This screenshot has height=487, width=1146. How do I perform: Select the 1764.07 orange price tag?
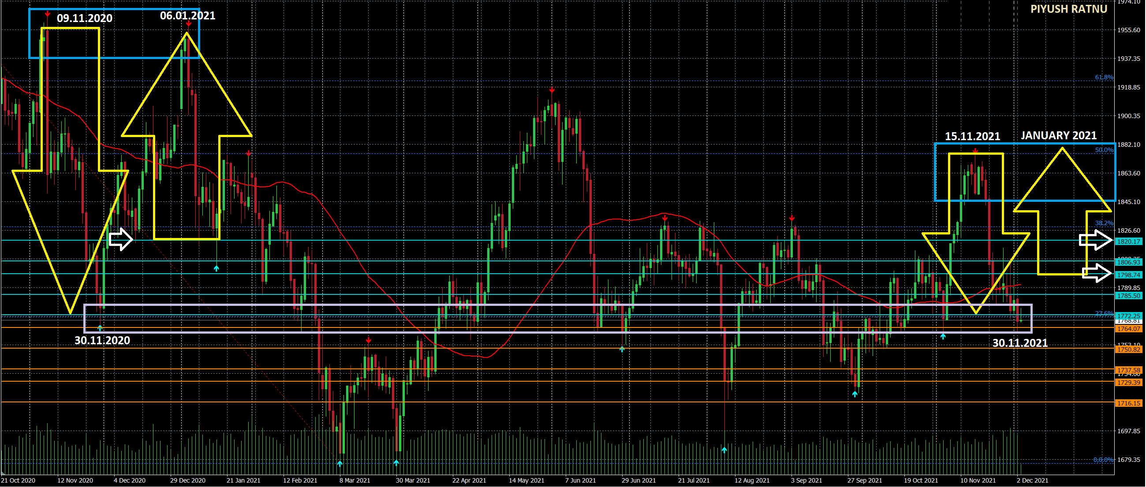(x=1129, y=329)
